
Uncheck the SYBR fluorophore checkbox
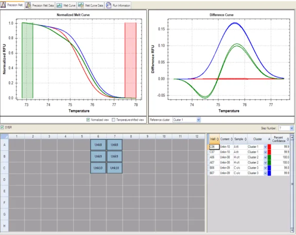coord(2,127)
